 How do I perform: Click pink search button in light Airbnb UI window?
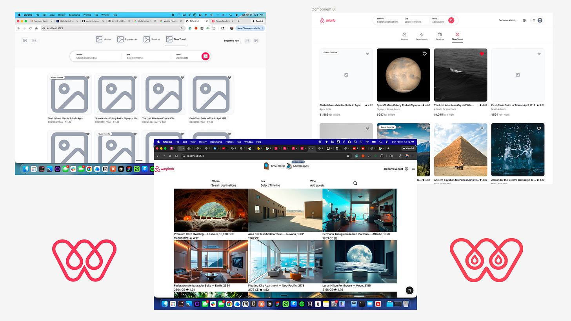point(205,56)
